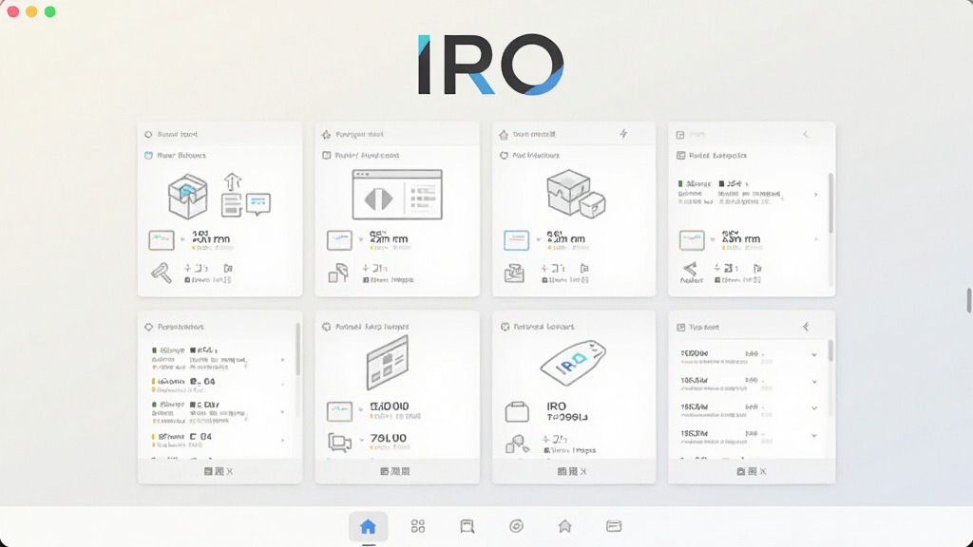Image resolution: width=973 pixels, height=547 pixels.
Task: Click the paper plane send icon in fourth card
Action: click(x=690, y=269)
